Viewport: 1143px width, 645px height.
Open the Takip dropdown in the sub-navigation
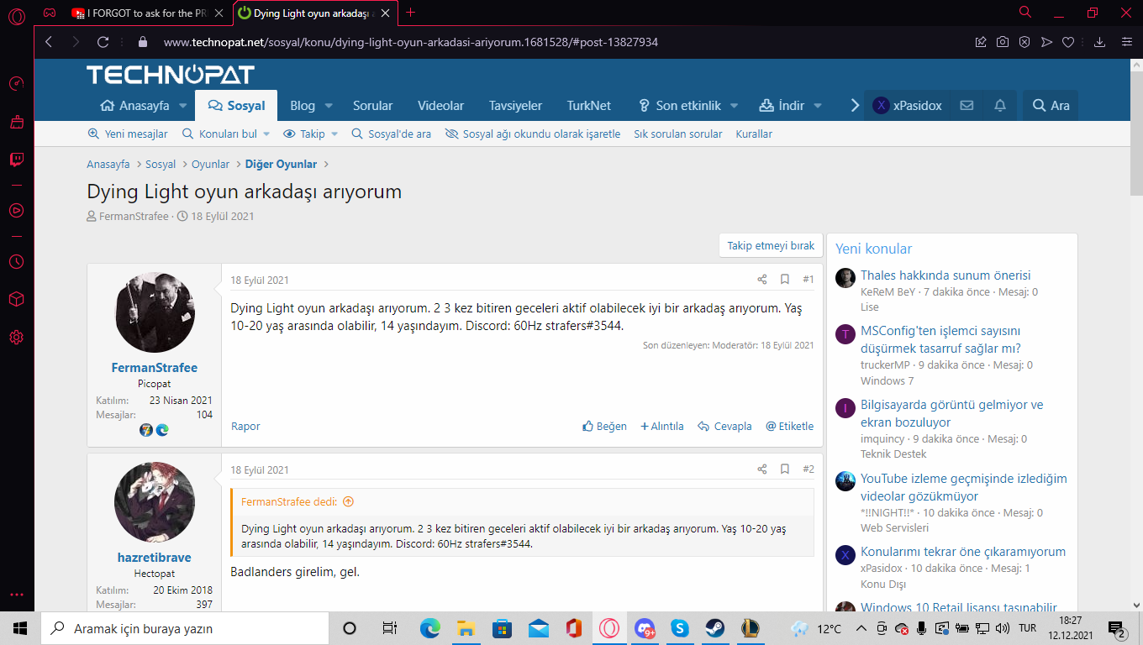(310, 134)
